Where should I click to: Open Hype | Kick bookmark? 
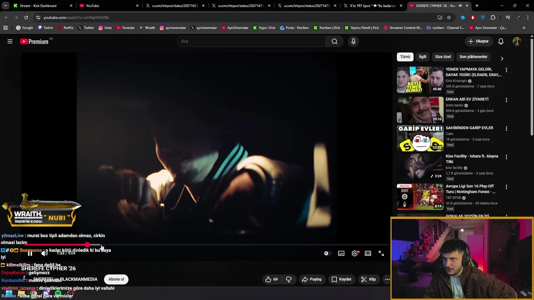coord(264,28)
